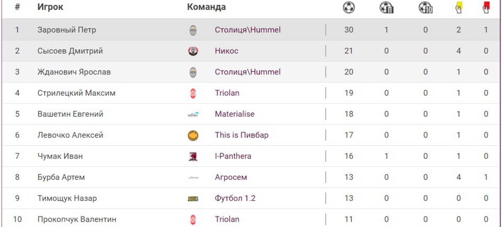
Task: Click the This is Пивбар team logo
Action: coord(193,135)
